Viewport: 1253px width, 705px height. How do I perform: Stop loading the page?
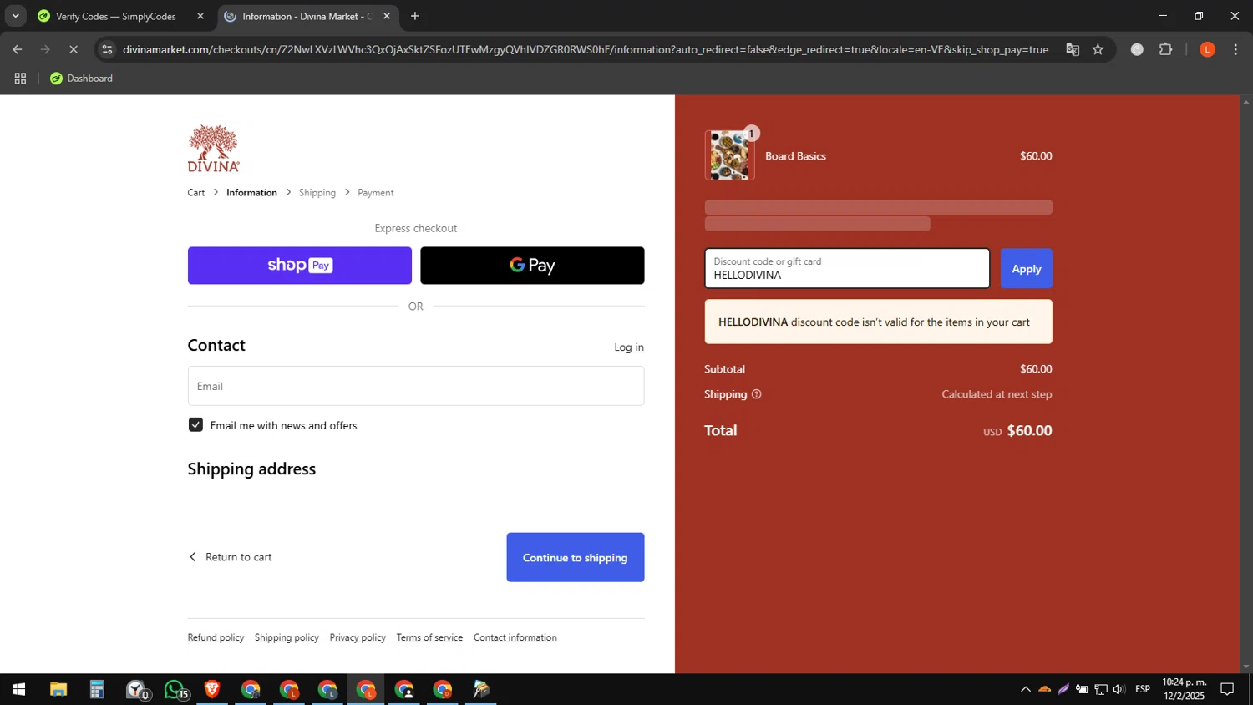74,50
